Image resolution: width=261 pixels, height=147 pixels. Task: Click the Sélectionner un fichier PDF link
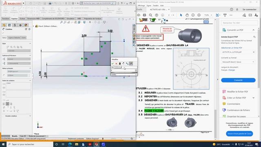tap(232, 48)
